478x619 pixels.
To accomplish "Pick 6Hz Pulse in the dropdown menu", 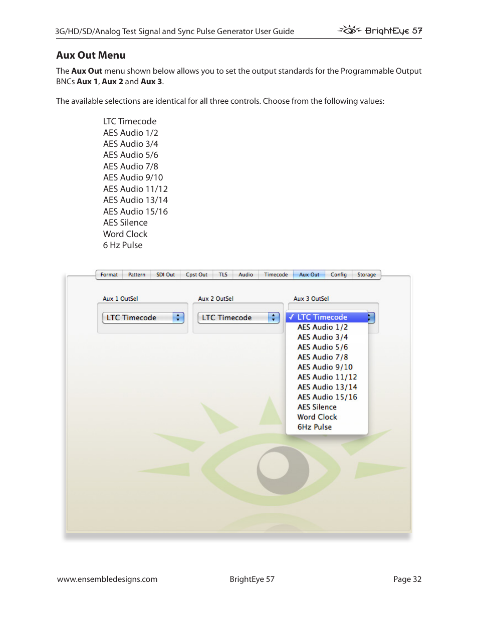I will (x=327, y=428).
